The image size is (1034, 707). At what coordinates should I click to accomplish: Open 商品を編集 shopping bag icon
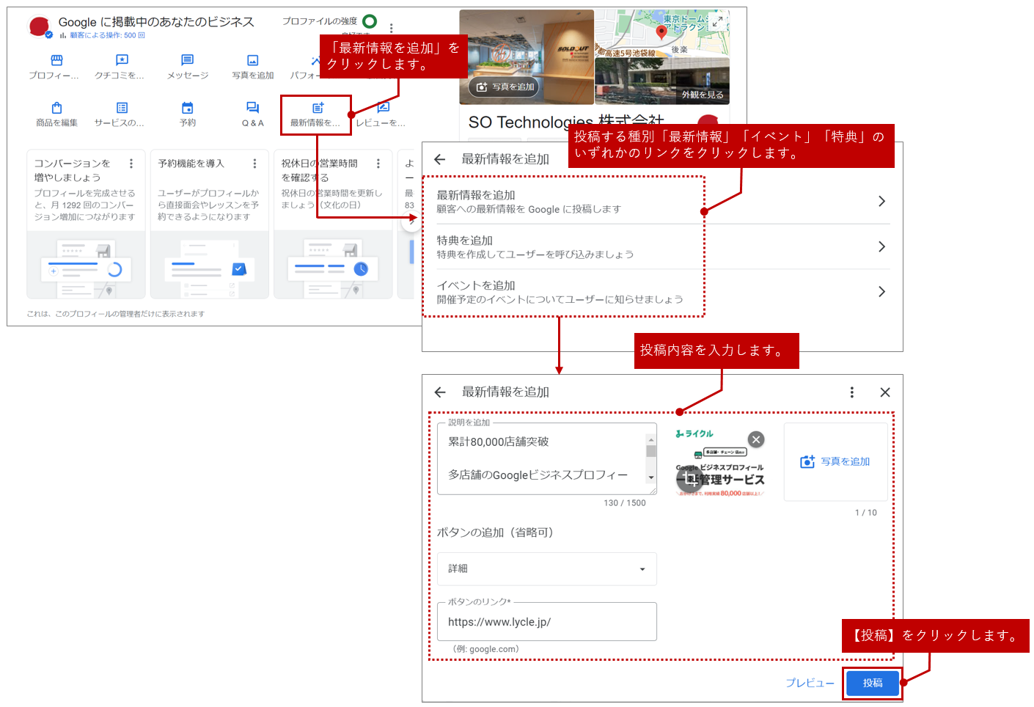coord(56,109)
